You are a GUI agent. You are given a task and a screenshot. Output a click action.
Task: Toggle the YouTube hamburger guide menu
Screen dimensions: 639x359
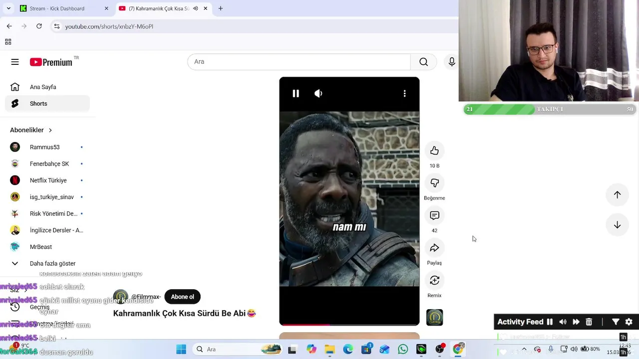pyautogui.click(x=15, y=62)
